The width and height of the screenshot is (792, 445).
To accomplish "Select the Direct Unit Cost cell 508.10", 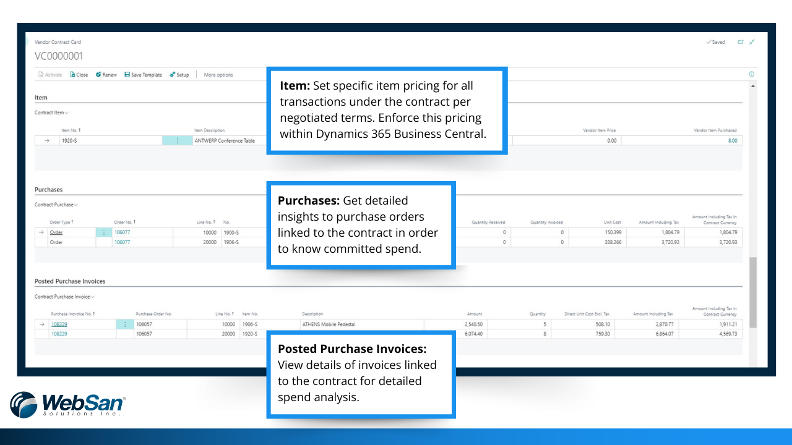I will [x=583, y=324].
